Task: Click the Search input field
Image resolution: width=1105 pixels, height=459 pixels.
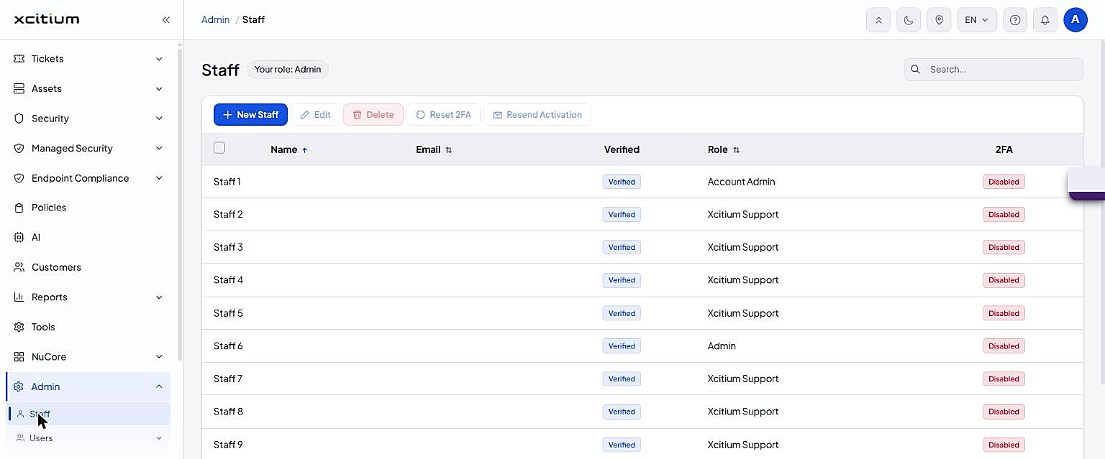Action: pos(993,70)
